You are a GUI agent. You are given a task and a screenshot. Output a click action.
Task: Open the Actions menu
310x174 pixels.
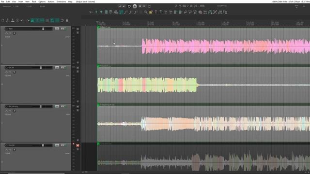(51, 1)
